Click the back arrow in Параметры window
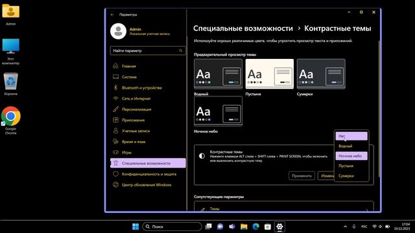Image resolution: width=415 pixels, height=233 pixels. click(112, 15)
